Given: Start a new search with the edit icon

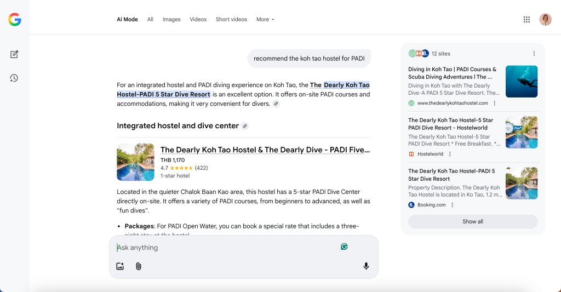Looking at the screenshot, I should click(14, 54).
